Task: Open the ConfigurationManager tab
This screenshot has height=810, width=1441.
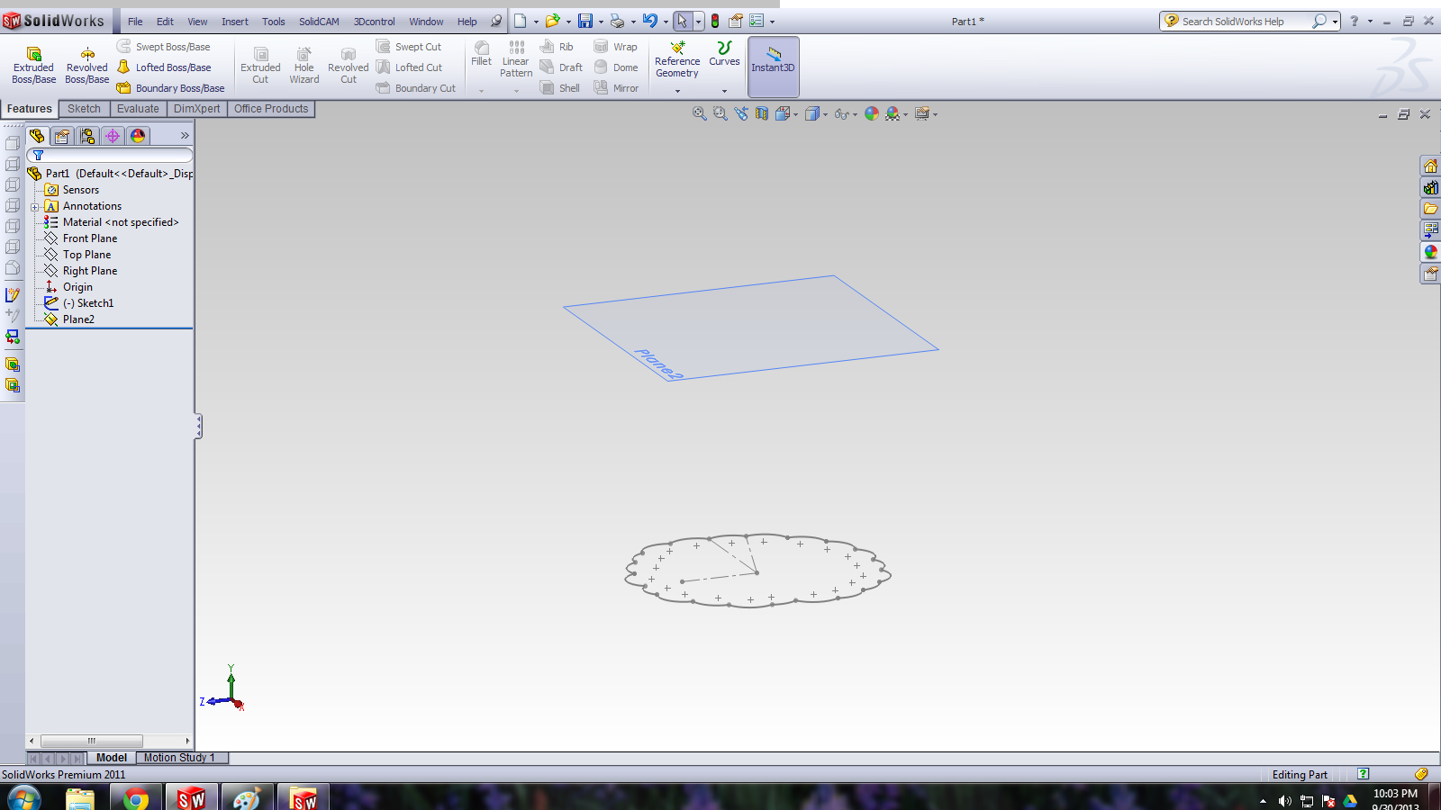Action: pyautogui.click(x=87, y=136)
